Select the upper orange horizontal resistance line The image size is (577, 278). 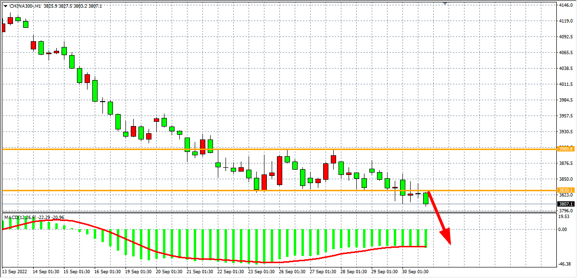pos(288,149)
